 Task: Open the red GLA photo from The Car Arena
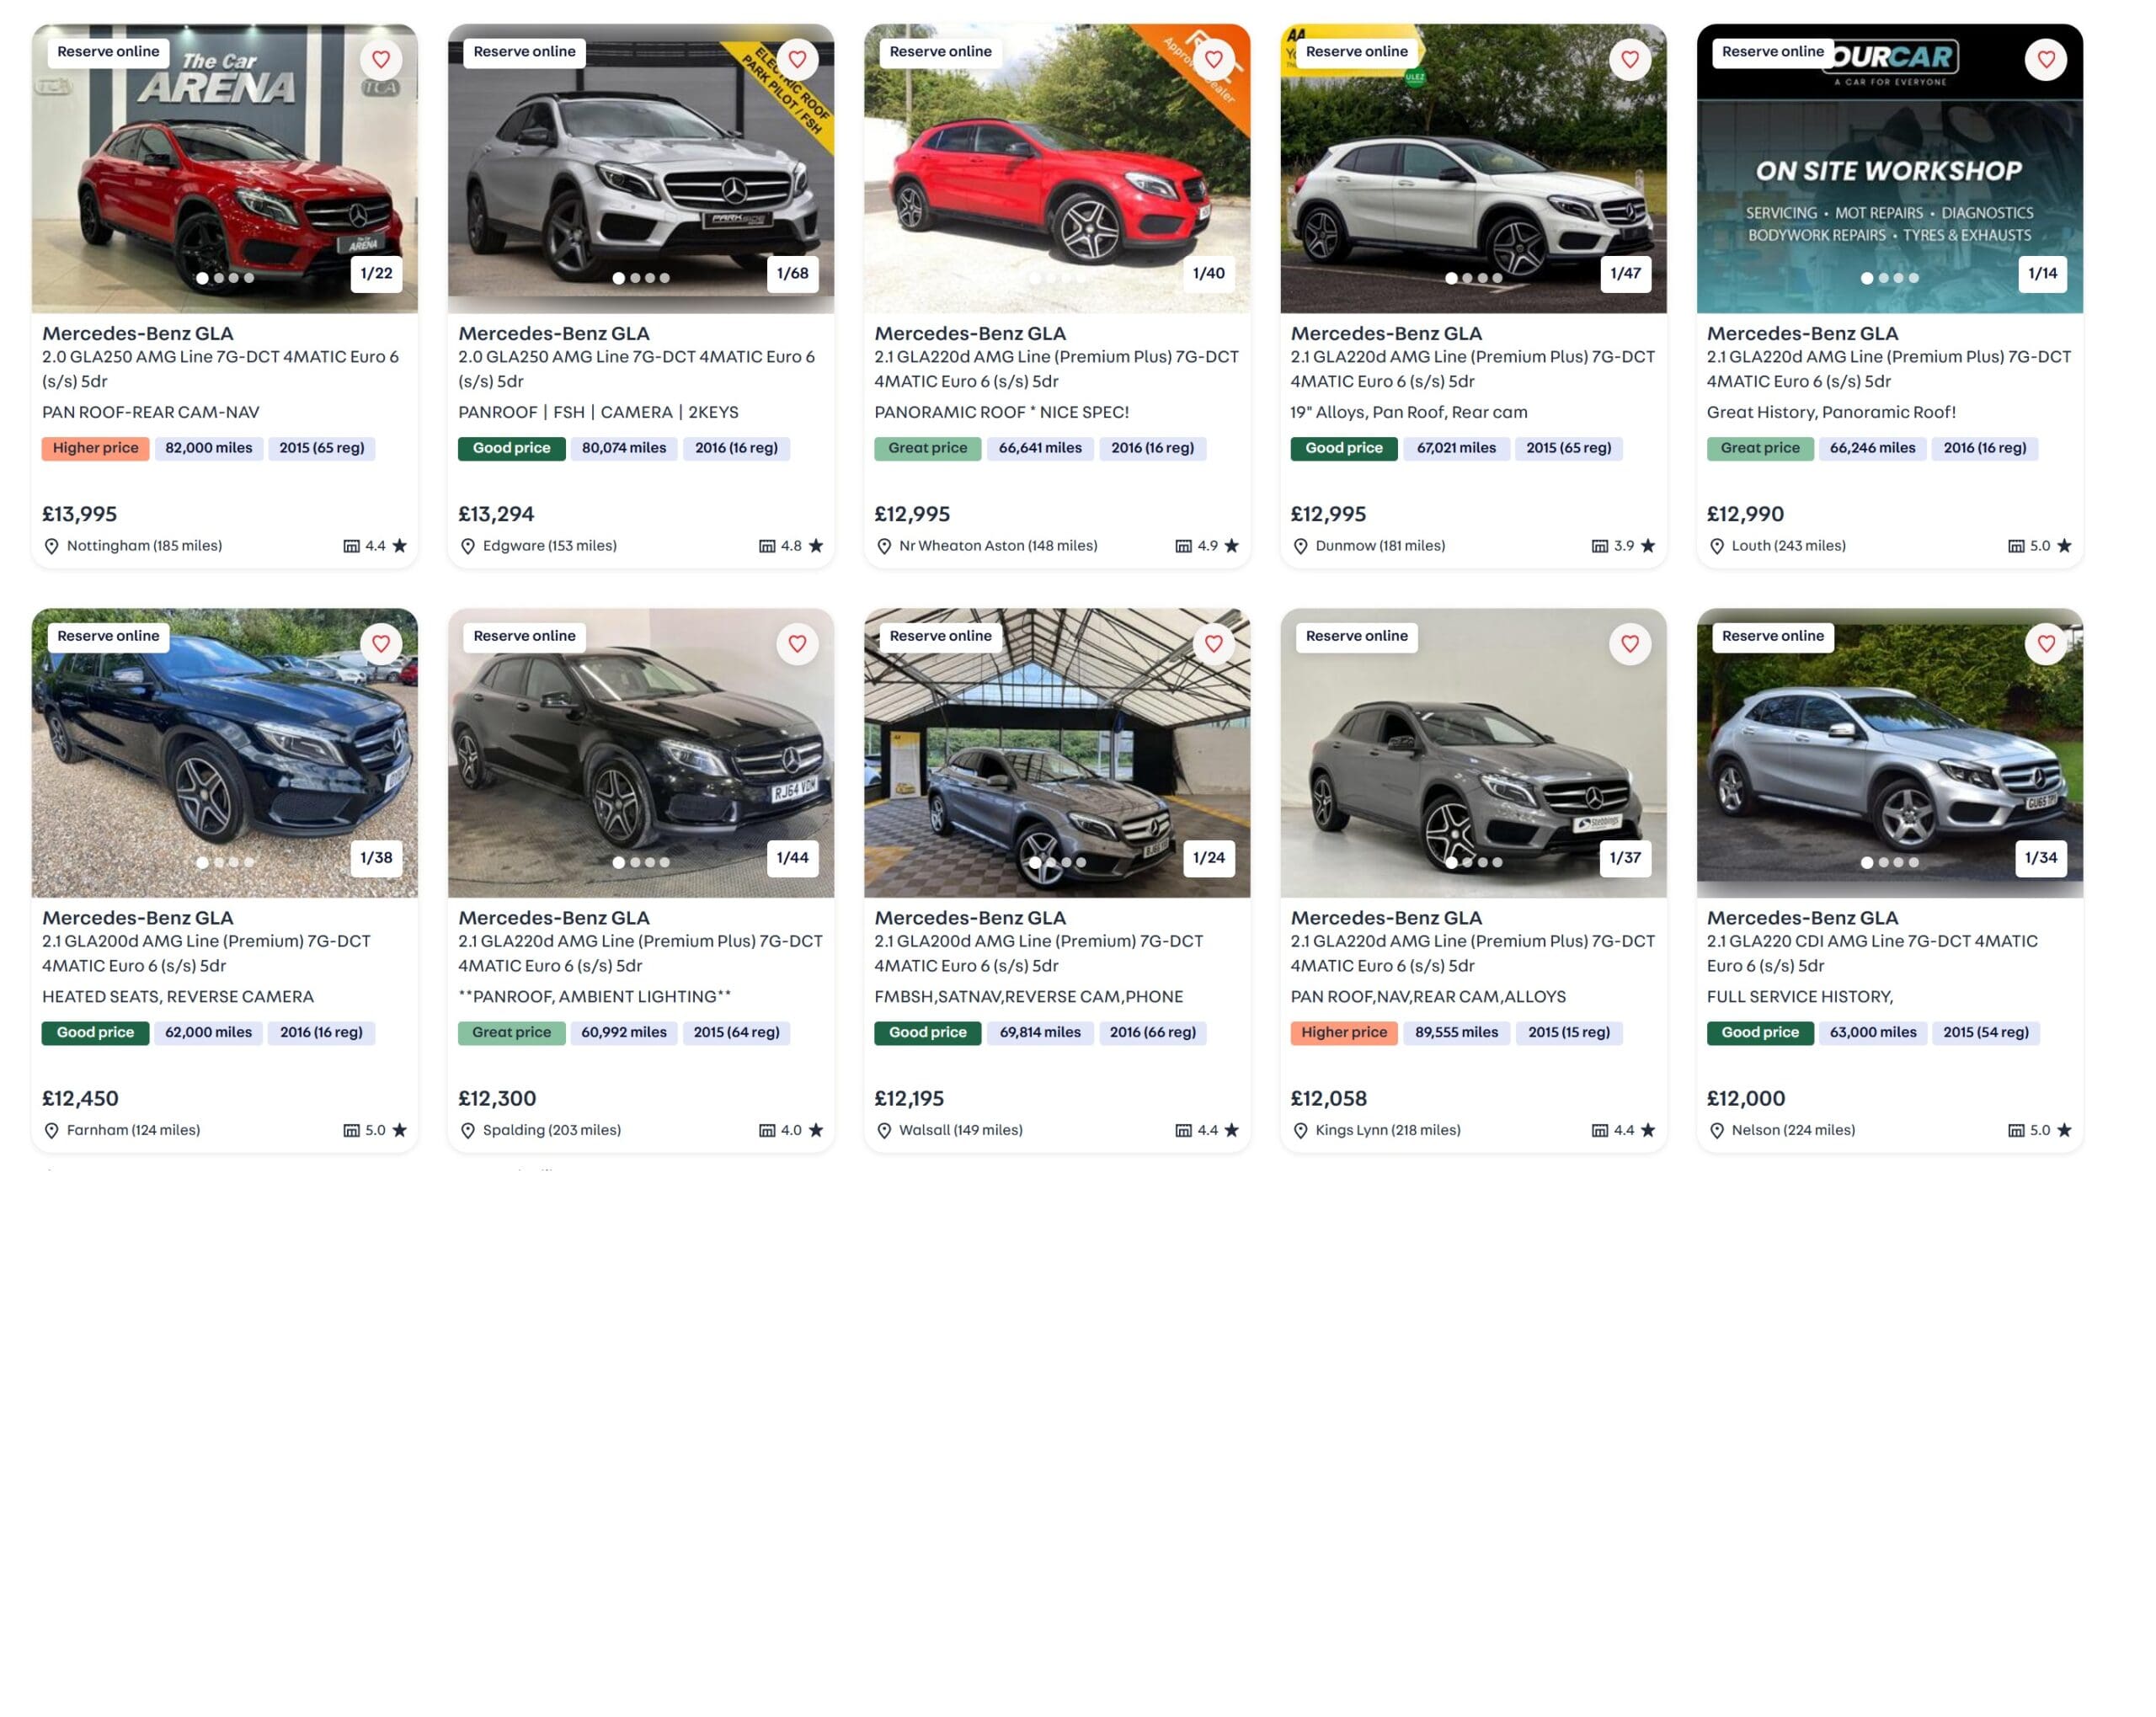pos(224,168)
